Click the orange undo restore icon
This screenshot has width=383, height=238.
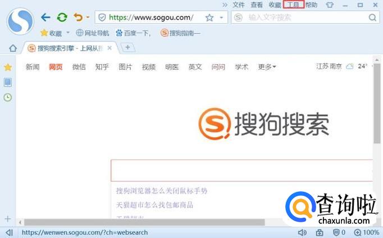(78, 17)
